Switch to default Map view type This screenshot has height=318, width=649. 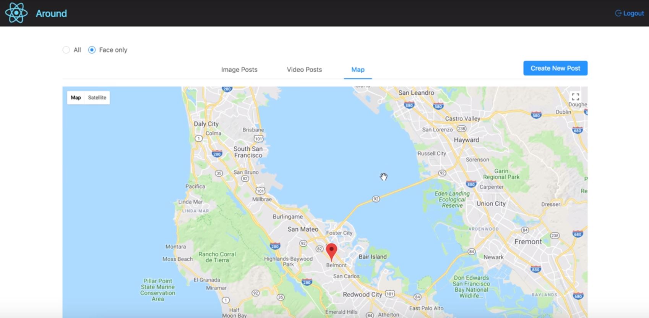point(76,98)
